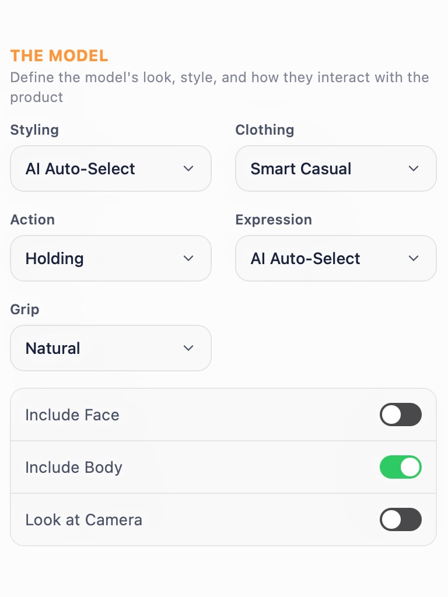Image resolution: width=448 pixels, height=597 pixels.
Task: Open the Styling dropdown showing AI Auto-Select
Action: 99,168
